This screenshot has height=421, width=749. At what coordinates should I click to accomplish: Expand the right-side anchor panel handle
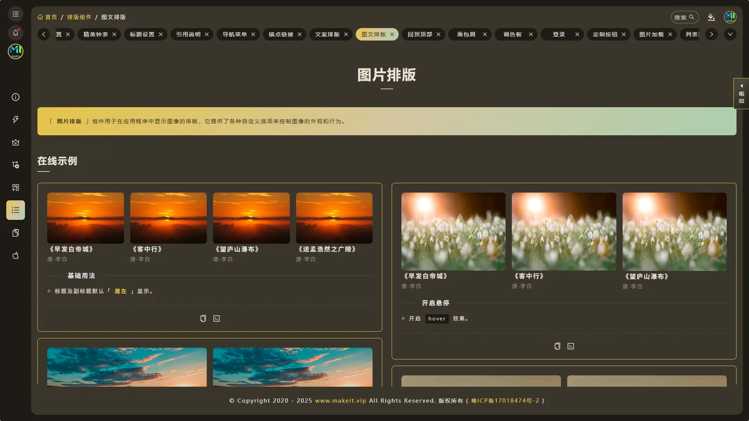[741, 94]
